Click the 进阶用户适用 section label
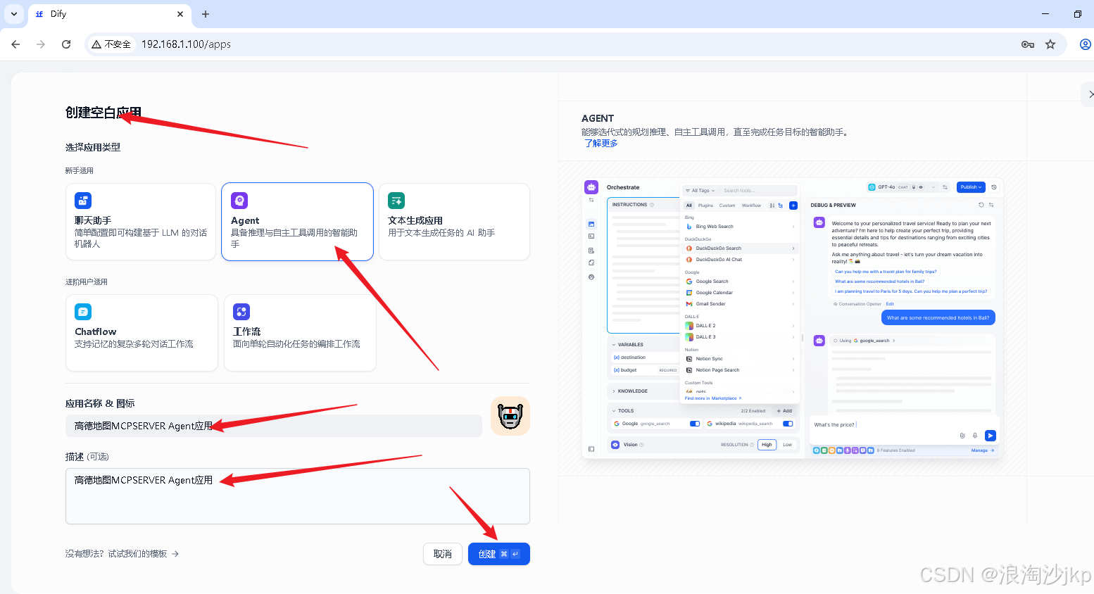This screenshot has width=1094, height=594. click(87, 282)
